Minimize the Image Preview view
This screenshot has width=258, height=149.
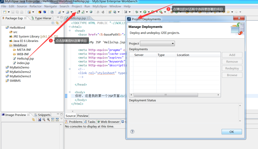[58, 114]
